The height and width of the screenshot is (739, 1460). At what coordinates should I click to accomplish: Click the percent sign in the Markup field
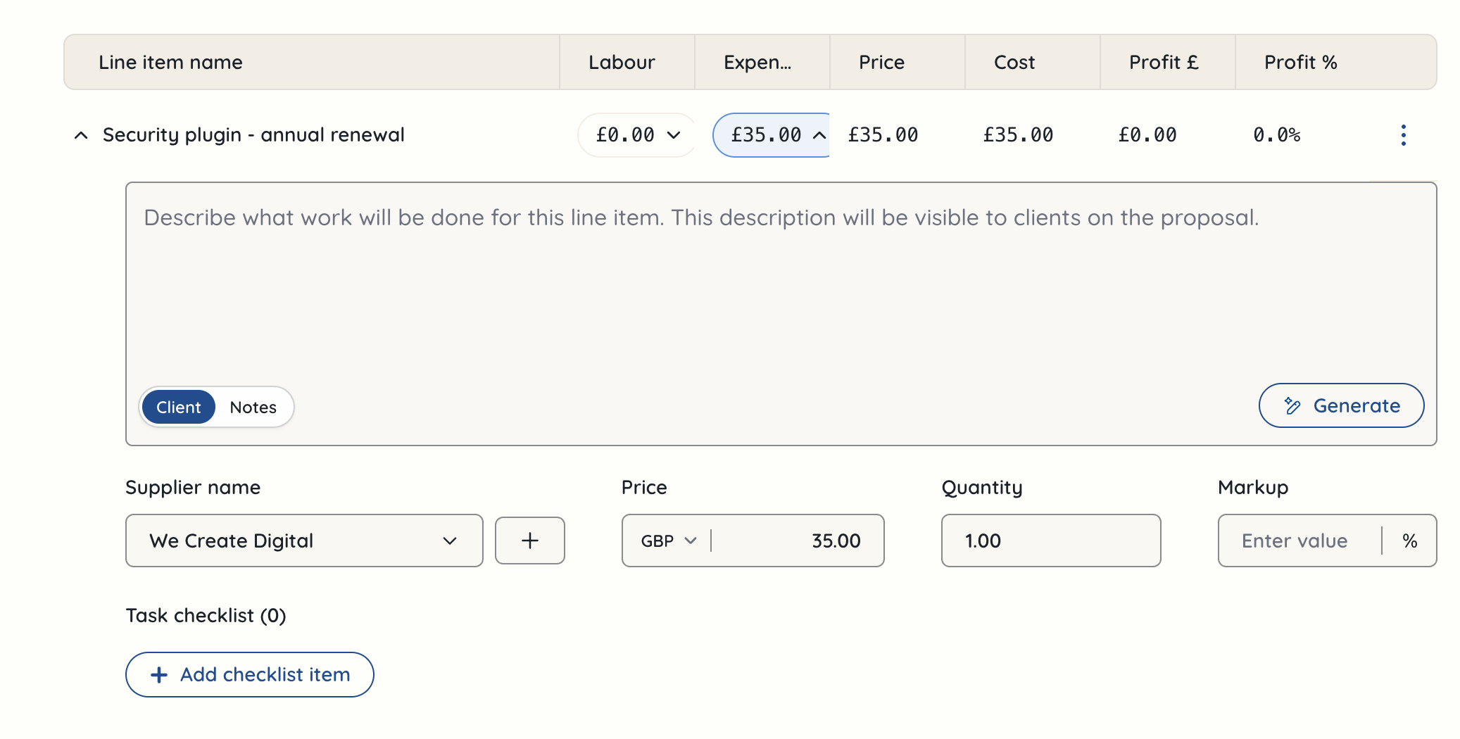tap(1411, 541)
